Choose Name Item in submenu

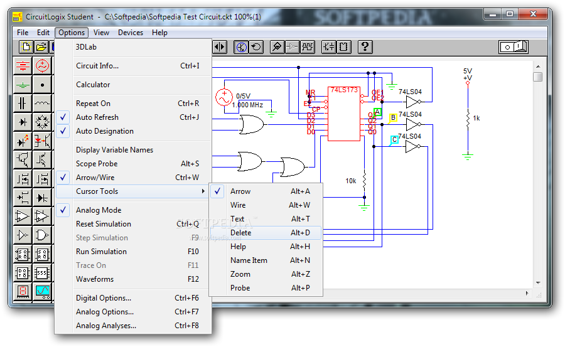(266, 260)
